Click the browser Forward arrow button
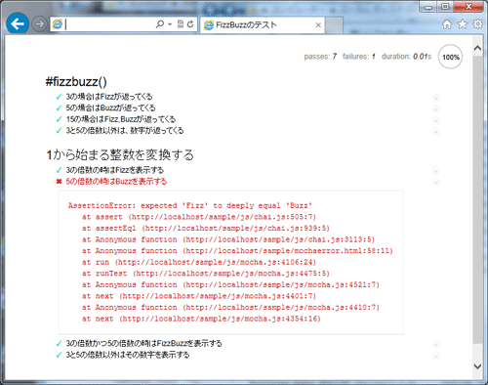This screenshot has width=488, height=385. [39, 24]
